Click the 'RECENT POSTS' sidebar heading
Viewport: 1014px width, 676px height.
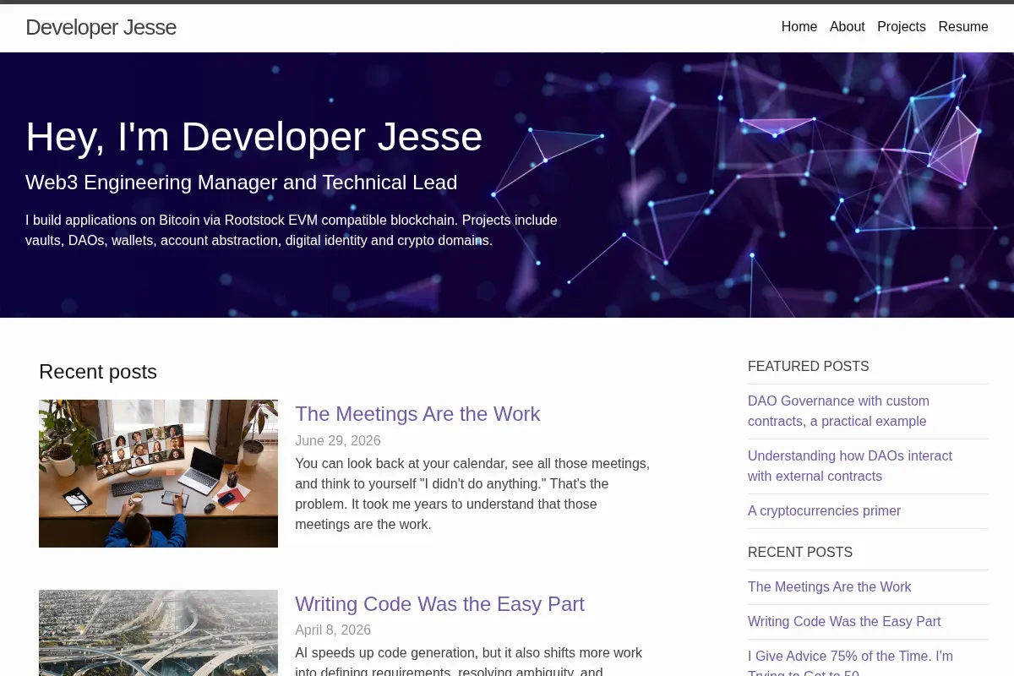800,553
